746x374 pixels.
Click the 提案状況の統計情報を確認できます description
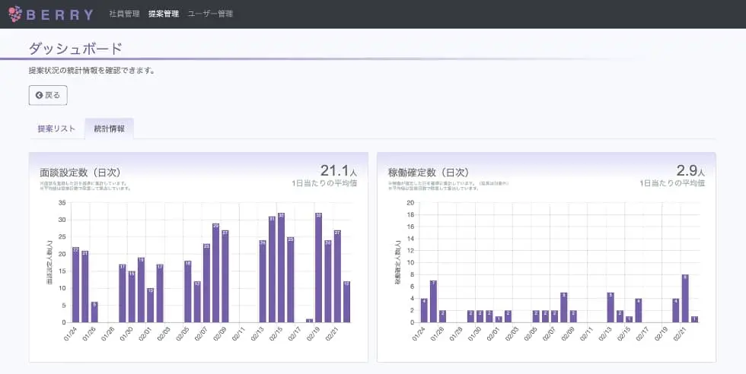[x=92, y=71]
